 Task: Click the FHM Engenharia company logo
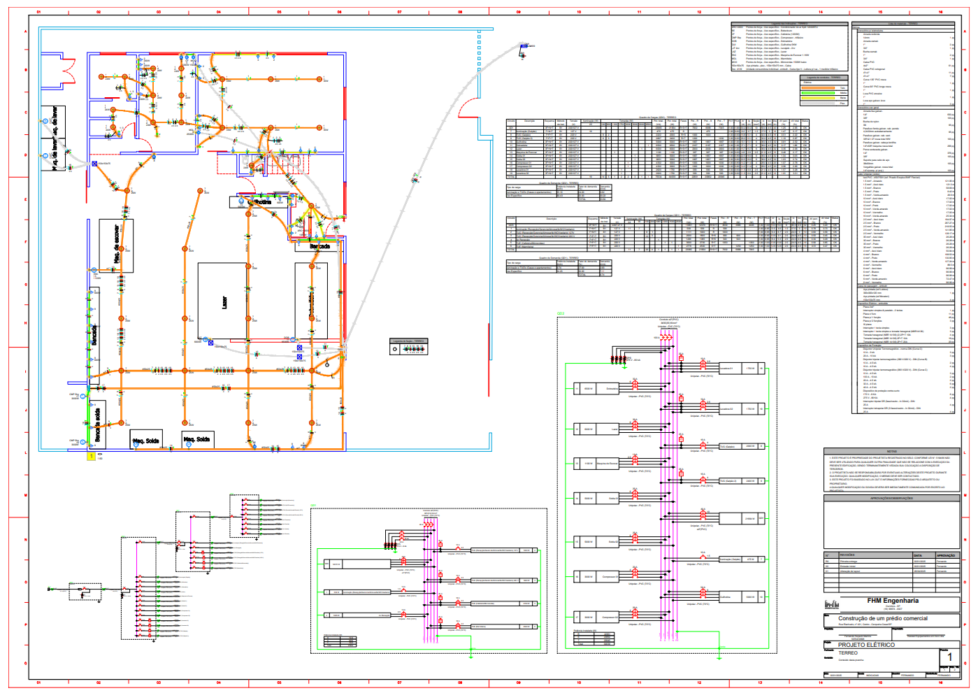[832, 604]
